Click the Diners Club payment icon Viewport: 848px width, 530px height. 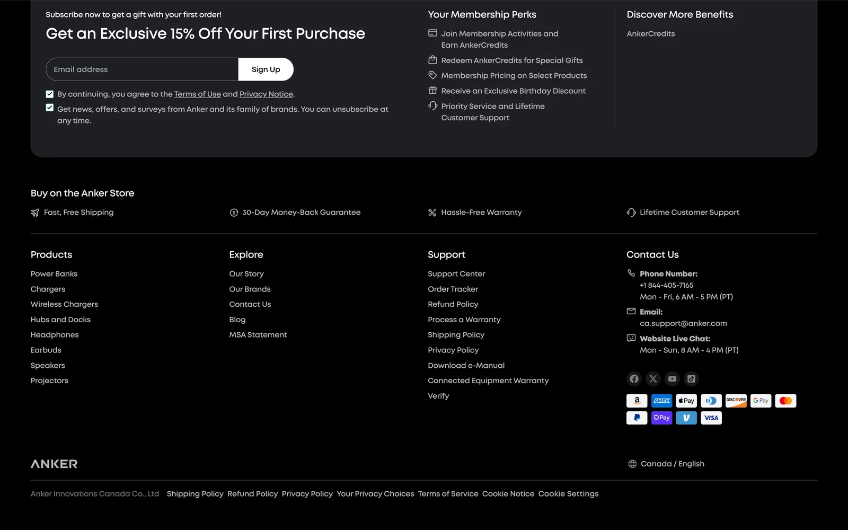point(711,401)
